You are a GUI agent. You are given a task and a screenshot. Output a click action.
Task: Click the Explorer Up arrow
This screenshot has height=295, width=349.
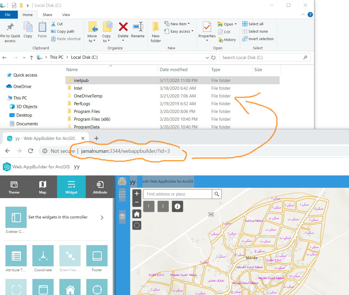coord(32,58)
